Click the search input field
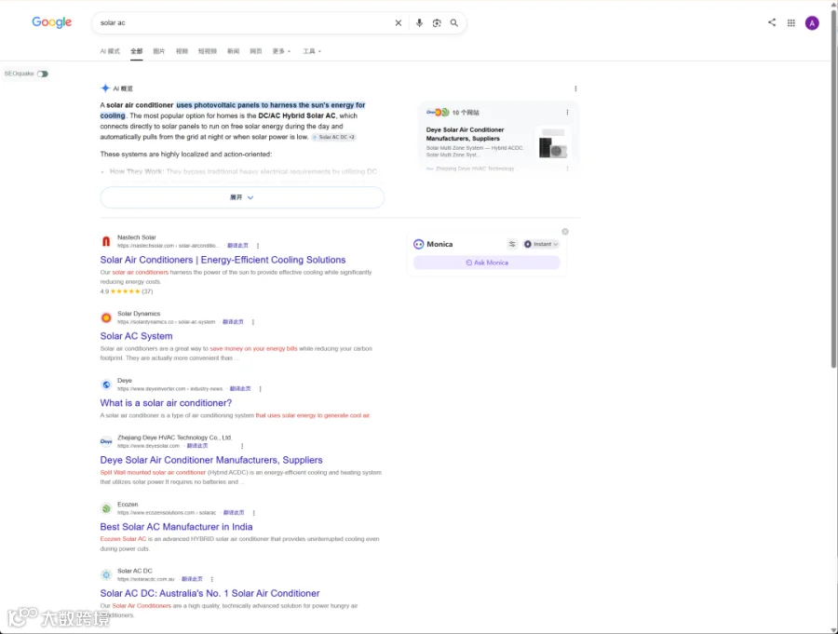838x634 pixels. point(243,23)
